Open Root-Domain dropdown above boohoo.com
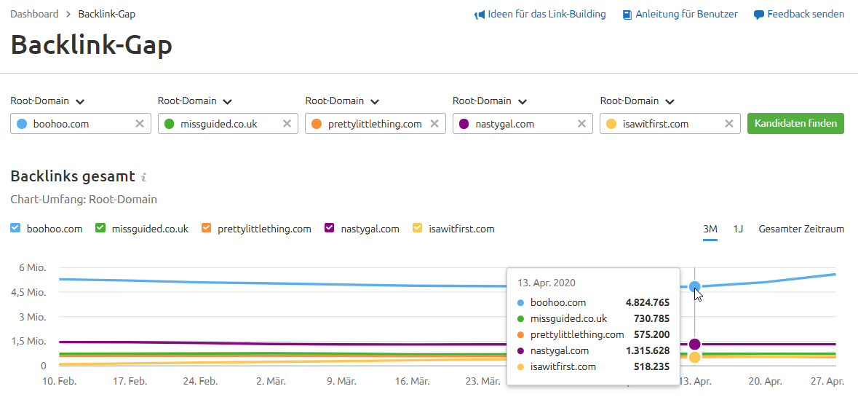The height and width of the screenshot is (397, 858). 47,101
